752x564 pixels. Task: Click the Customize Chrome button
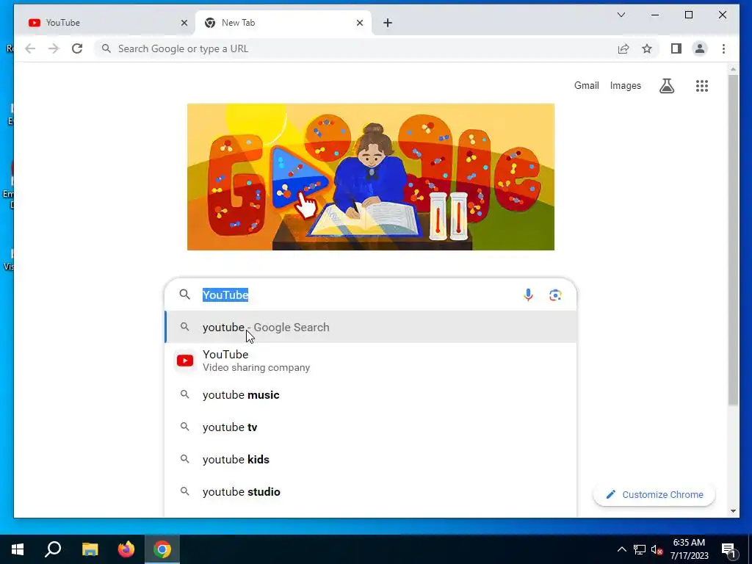[x=654, y=494]
